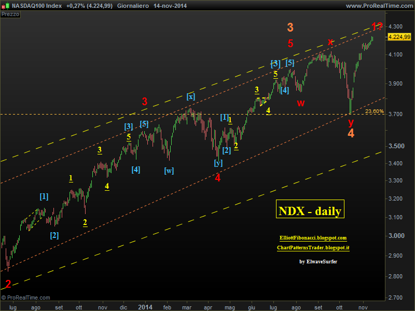Click the red w wave label
Image resolution: width=415 pixels, height=311 pixels.
[301, 103]
